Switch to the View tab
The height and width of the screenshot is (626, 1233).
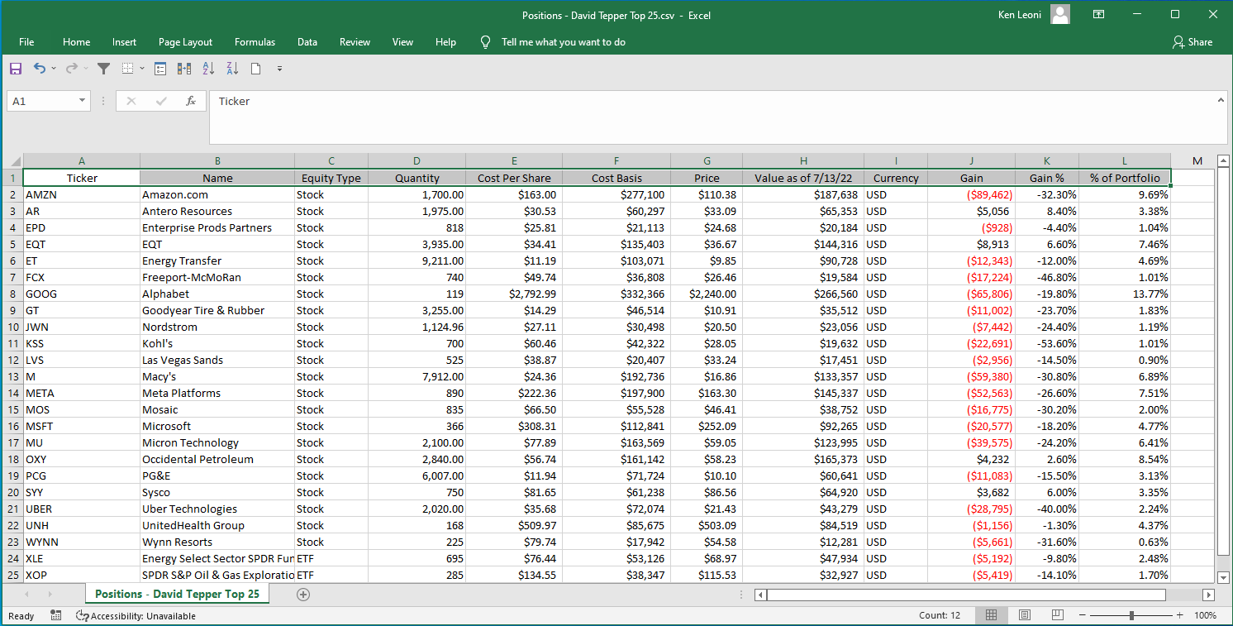tap(402, 42)
